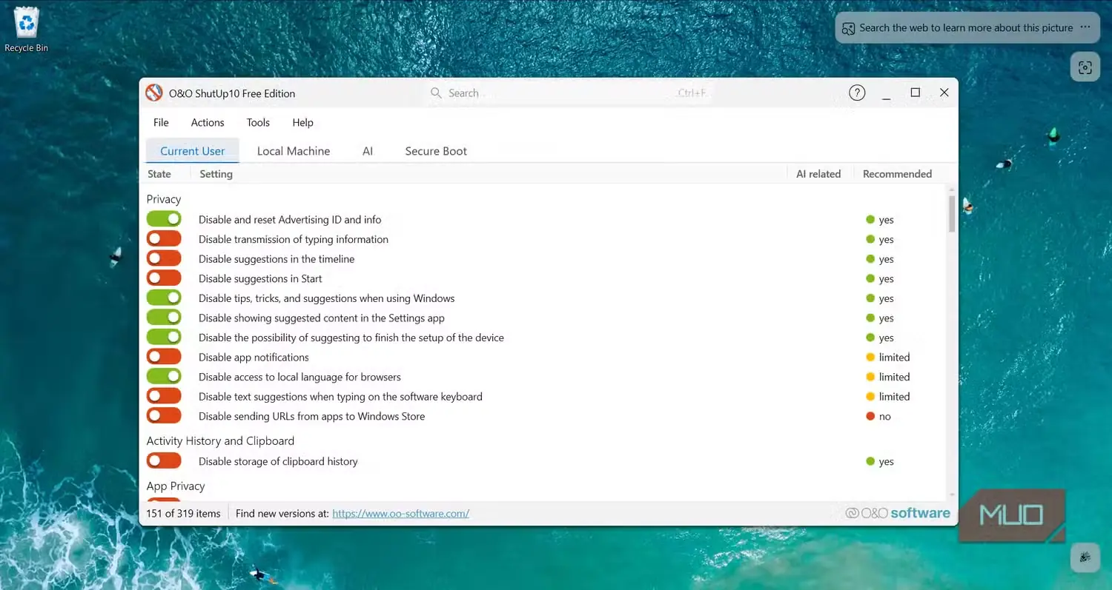Click Disable suggestions in Start text

260,278
